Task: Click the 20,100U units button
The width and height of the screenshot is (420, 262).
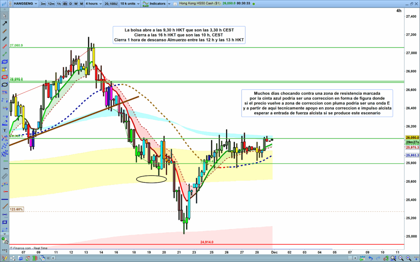Action: [110, 3]
